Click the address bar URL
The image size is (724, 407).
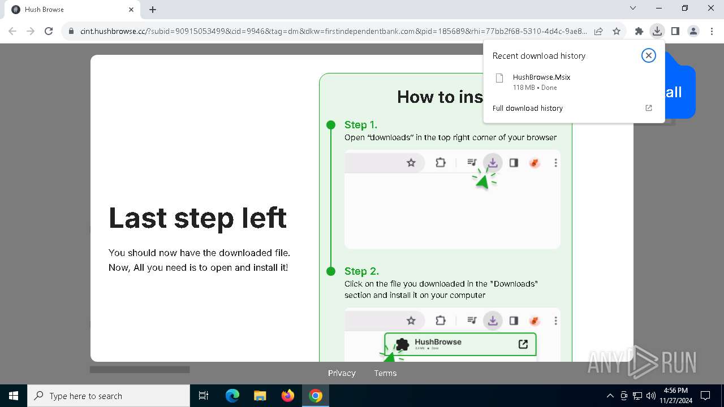pos(334,31)
